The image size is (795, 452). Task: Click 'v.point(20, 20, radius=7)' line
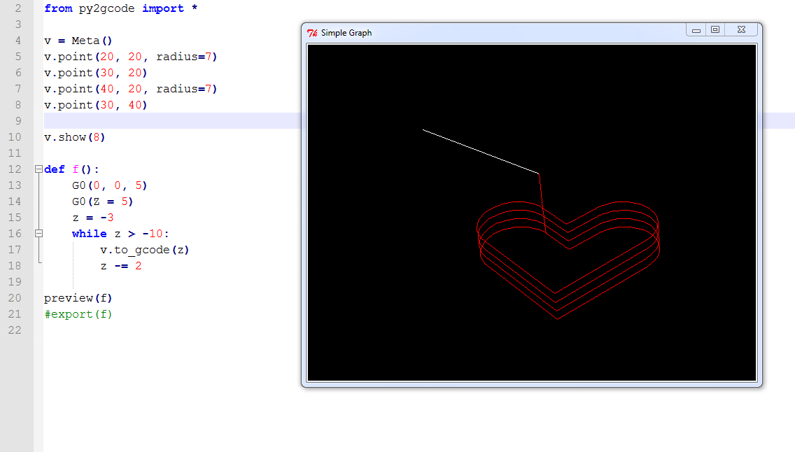(131, 57)
